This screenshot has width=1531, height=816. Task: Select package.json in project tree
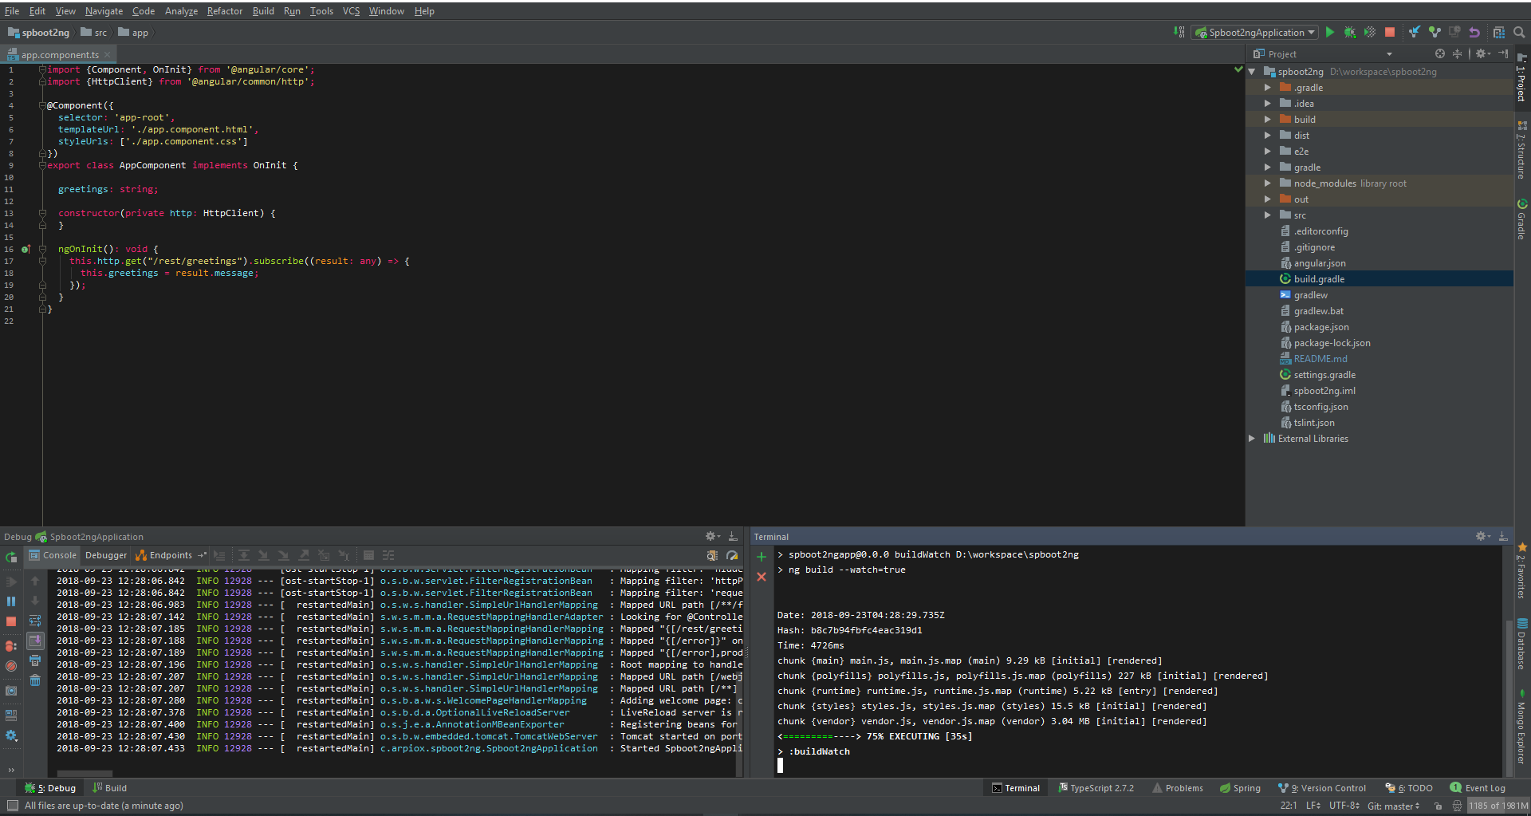(x=1320, y=327)
